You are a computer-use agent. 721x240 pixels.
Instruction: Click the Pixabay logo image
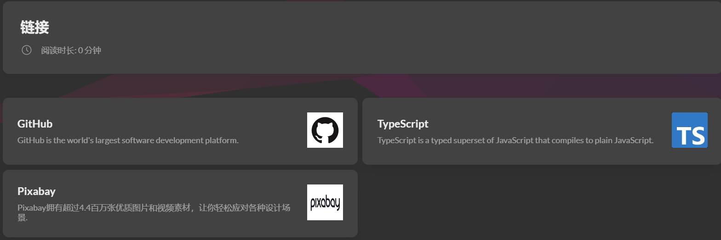pyautogui.click(x=325, y=202)
